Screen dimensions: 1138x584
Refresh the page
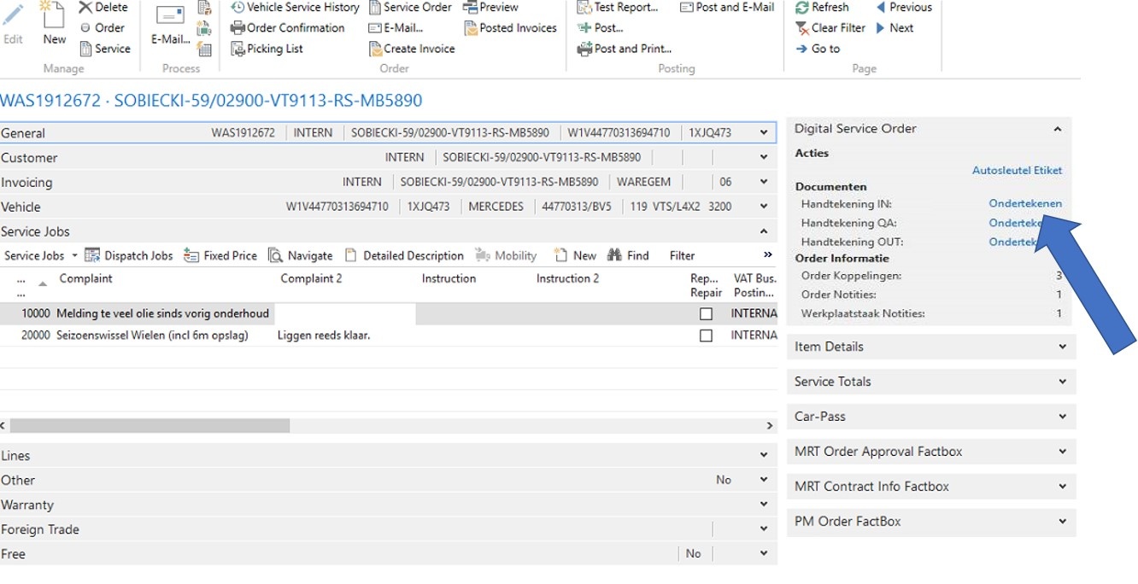(x=823, y=7)
